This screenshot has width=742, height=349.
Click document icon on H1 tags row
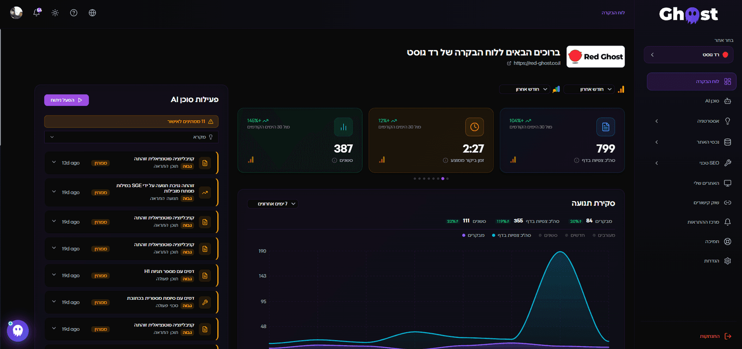[205, 276]
